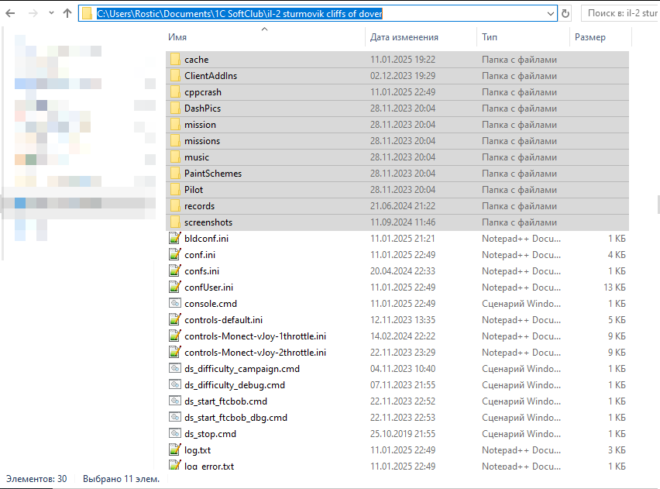Sort by the Размер column header
Viewport: 660px width, 489px height.
coord(590,37)
